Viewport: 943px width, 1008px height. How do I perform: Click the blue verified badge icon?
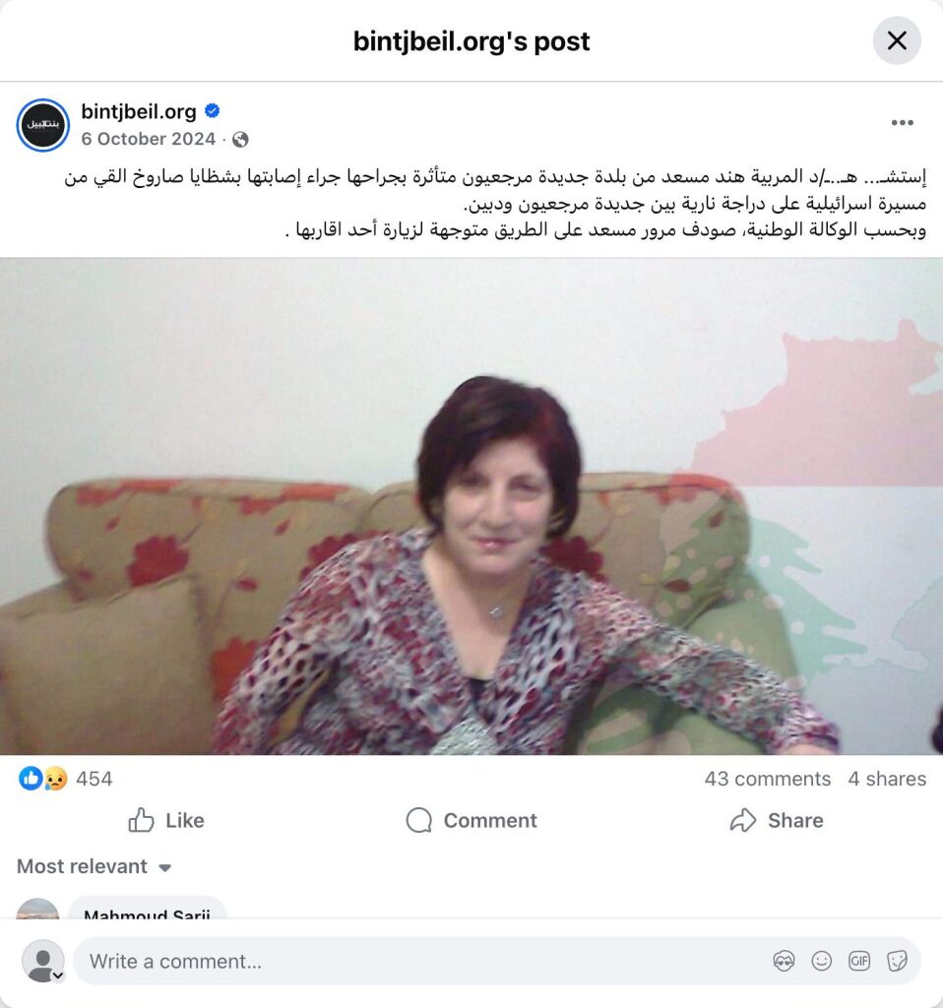pos(213,111)
